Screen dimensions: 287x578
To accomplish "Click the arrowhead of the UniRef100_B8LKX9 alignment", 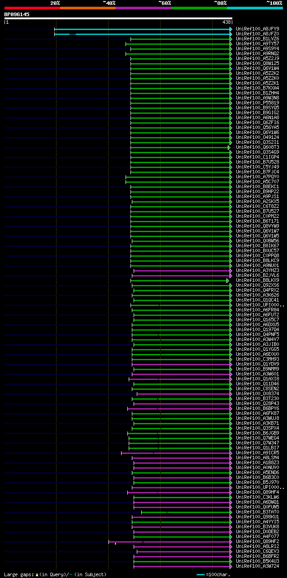I will [x=228, y=280].
